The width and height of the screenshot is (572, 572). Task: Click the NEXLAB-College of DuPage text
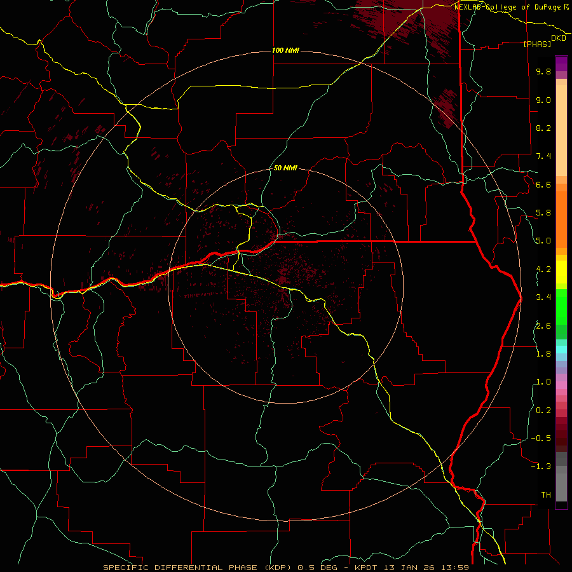click(508, 7)
